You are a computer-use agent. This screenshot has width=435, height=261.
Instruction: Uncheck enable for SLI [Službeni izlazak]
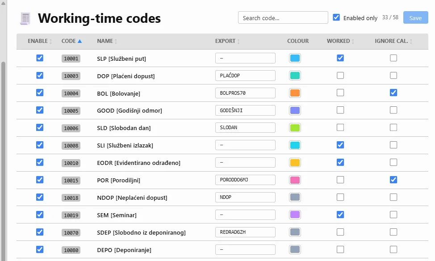(40, 145)
